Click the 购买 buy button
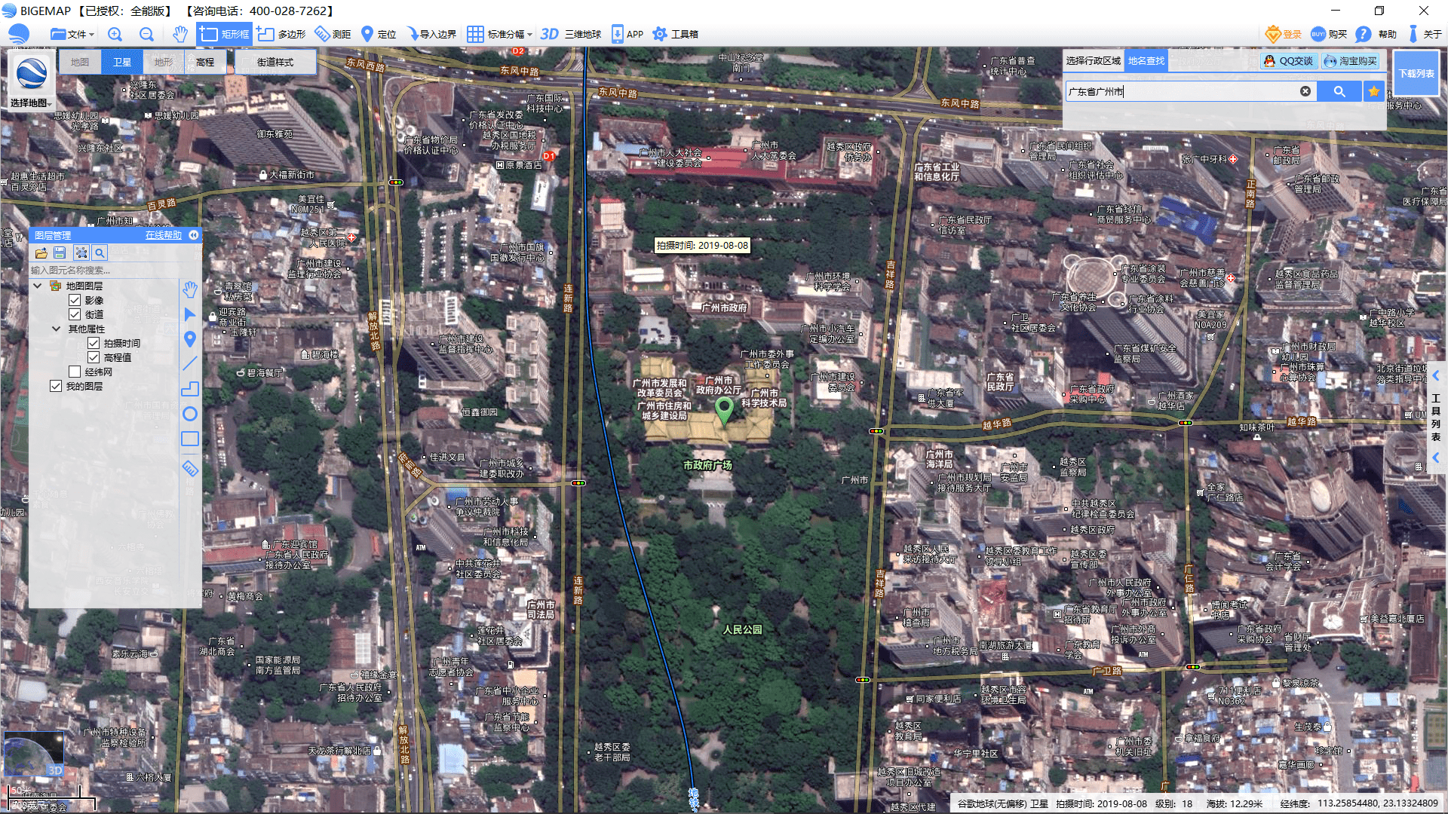This screenshot has width=1448, height=814. [x=1329, y=34]
